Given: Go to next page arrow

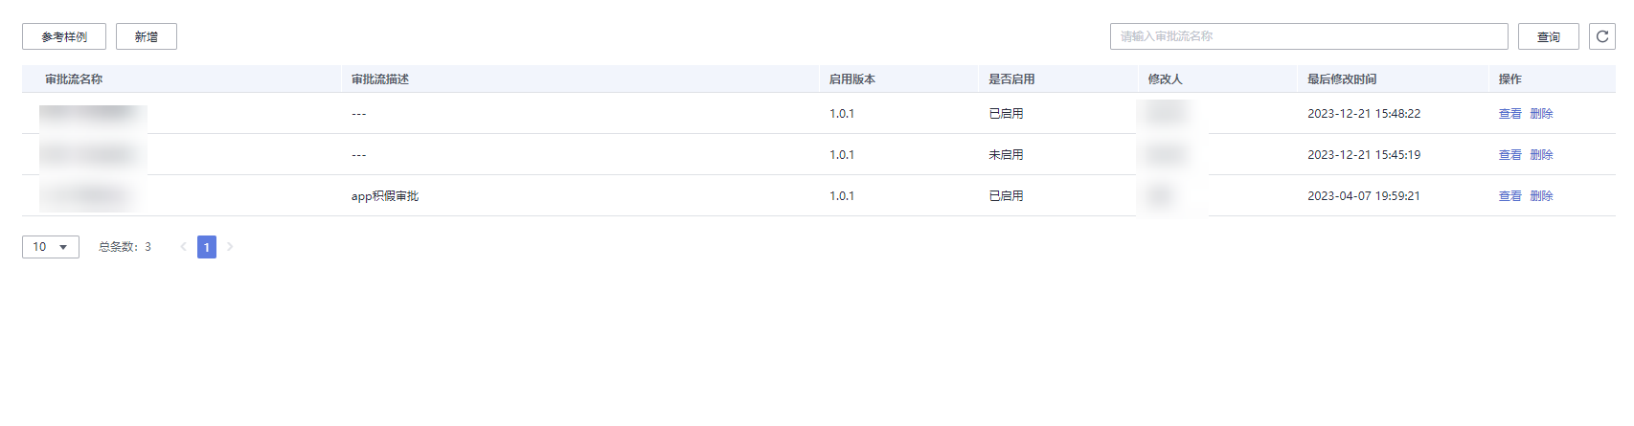Looking at the screenshot, I should 230,247.
